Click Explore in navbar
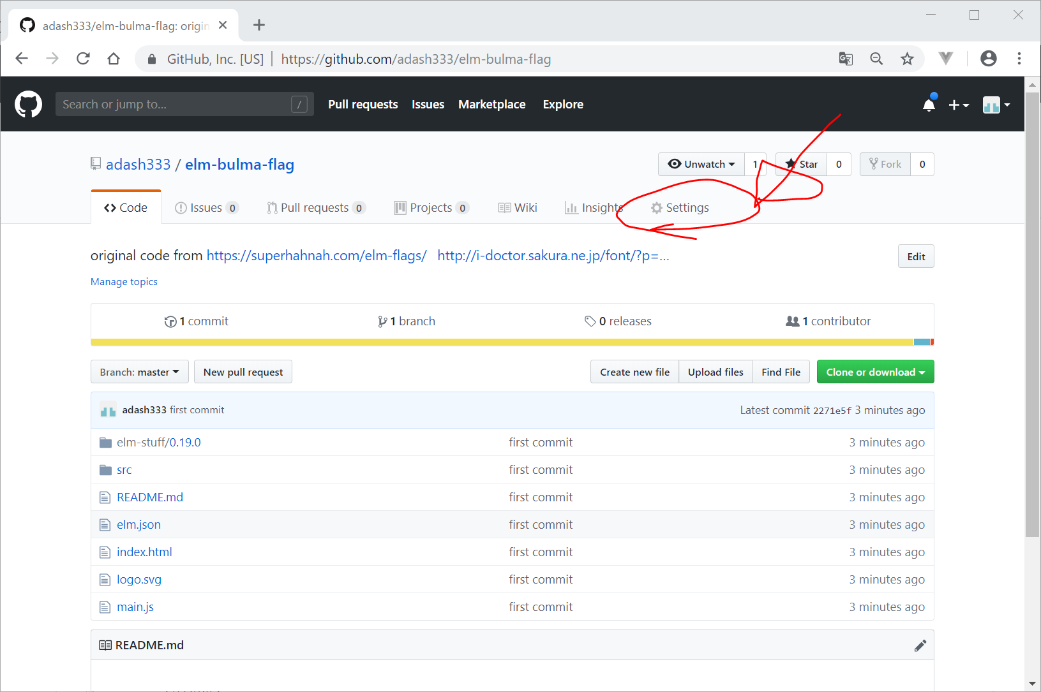Image resolution: width=1041 pixels, height=692 pixels. (x=563, y=105)
